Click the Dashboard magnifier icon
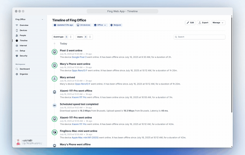This screenshot has height=155, width=245. click(17, 69)
